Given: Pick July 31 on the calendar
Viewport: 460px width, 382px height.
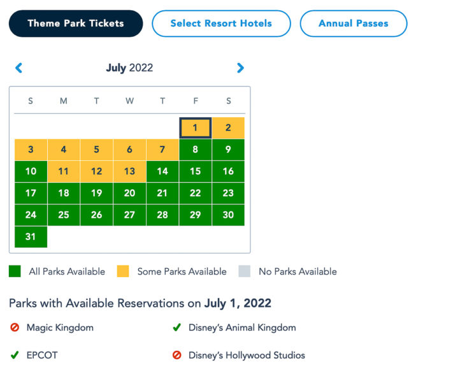Looking at the screenshot, I should 31,237.
